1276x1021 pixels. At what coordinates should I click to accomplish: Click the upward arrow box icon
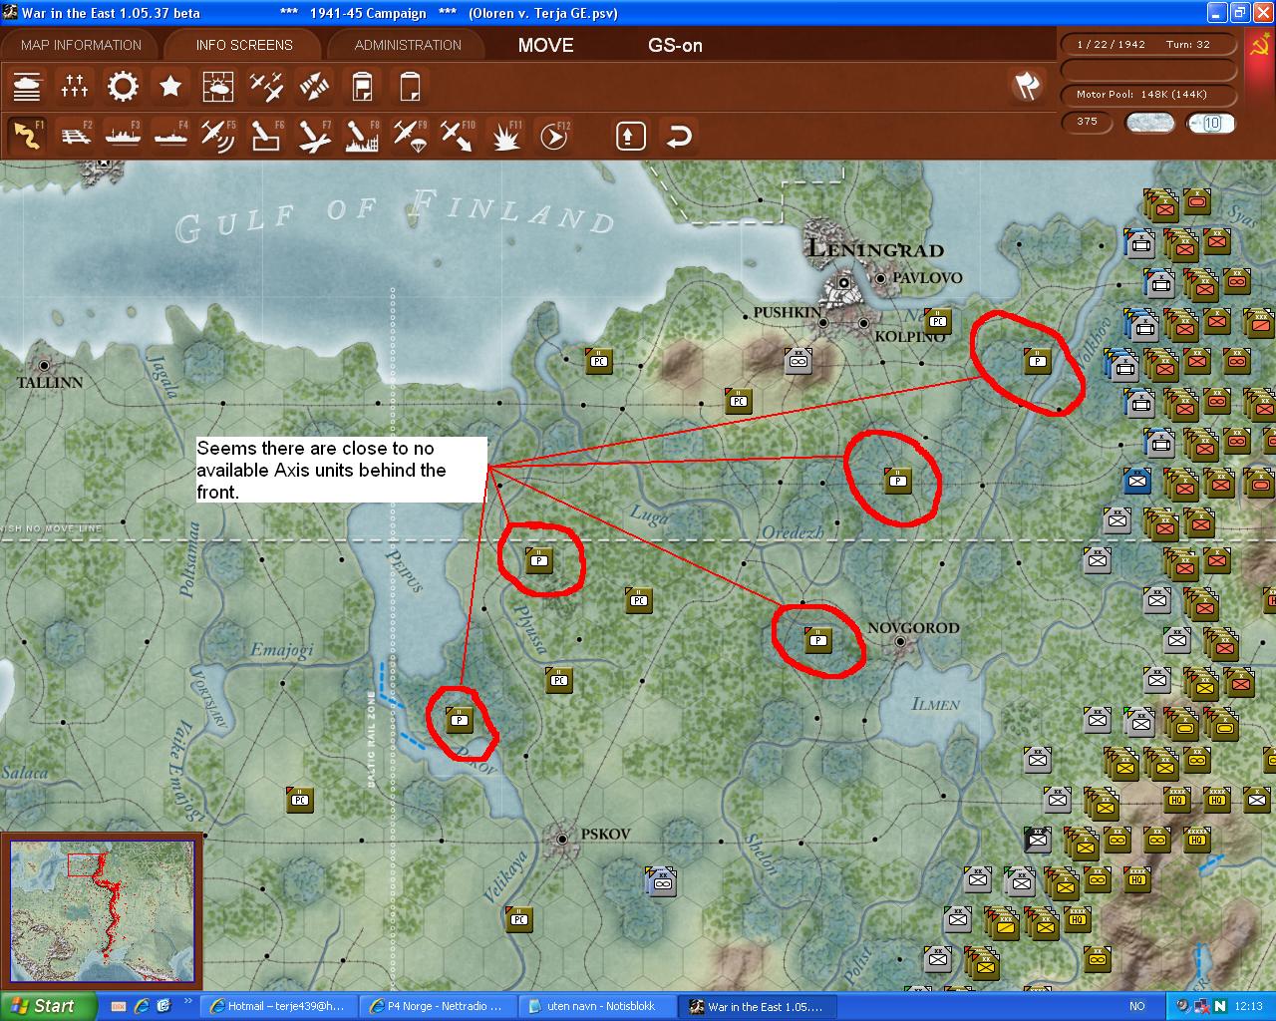[x=630, y=136]
